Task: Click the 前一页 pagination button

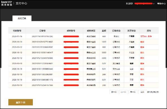Action: (x=123, y=92)
